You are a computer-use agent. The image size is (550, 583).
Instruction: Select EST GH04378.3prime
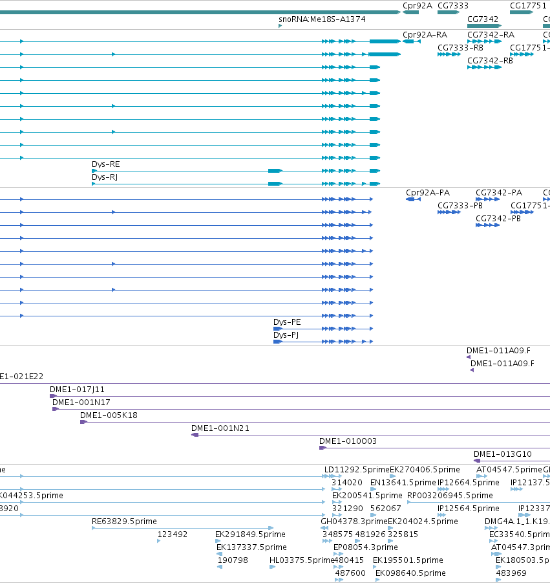point(354,522)
